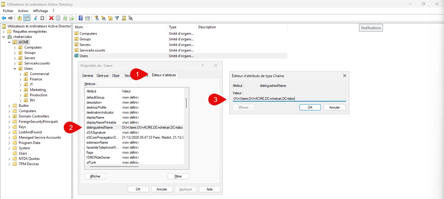
Task: Click the up one level folder icon
Action: coord(20,18)
